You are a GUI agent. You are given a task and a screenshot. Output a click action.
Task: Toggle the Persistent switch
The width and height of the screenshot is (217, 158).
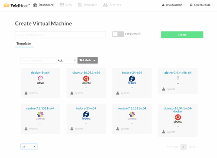coord(118,34)
